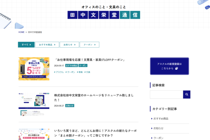Open the まとめ割クーポン article title

[95, 133]
